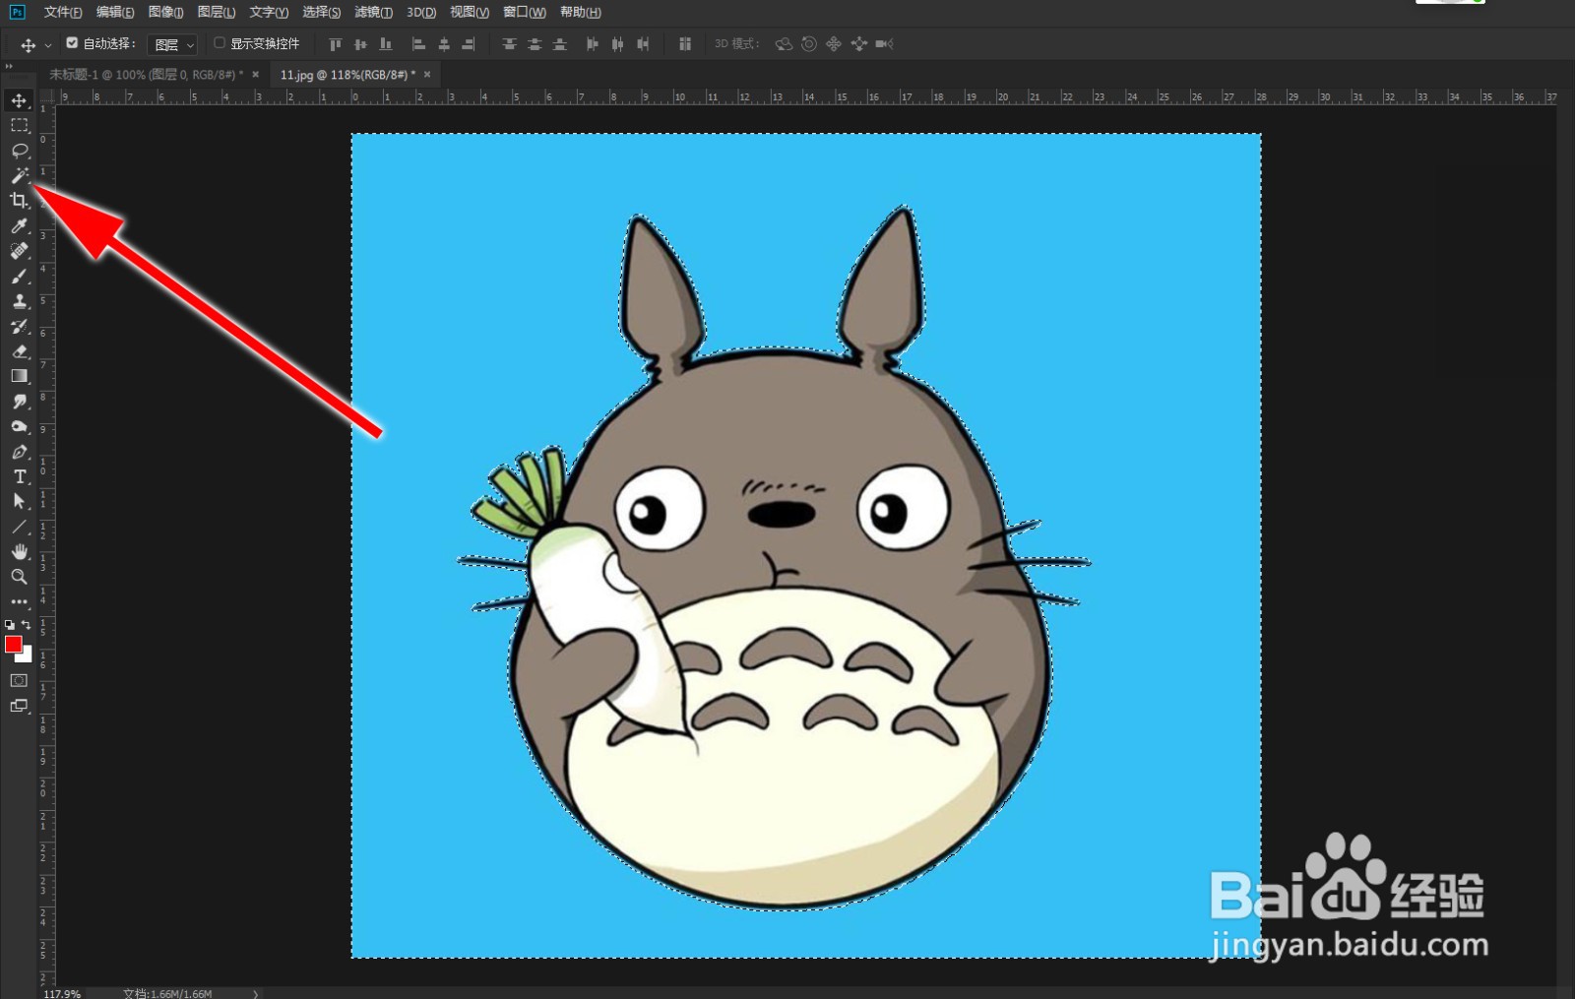
Task: Select the Healing Brush tool
Action: (19, 251)
